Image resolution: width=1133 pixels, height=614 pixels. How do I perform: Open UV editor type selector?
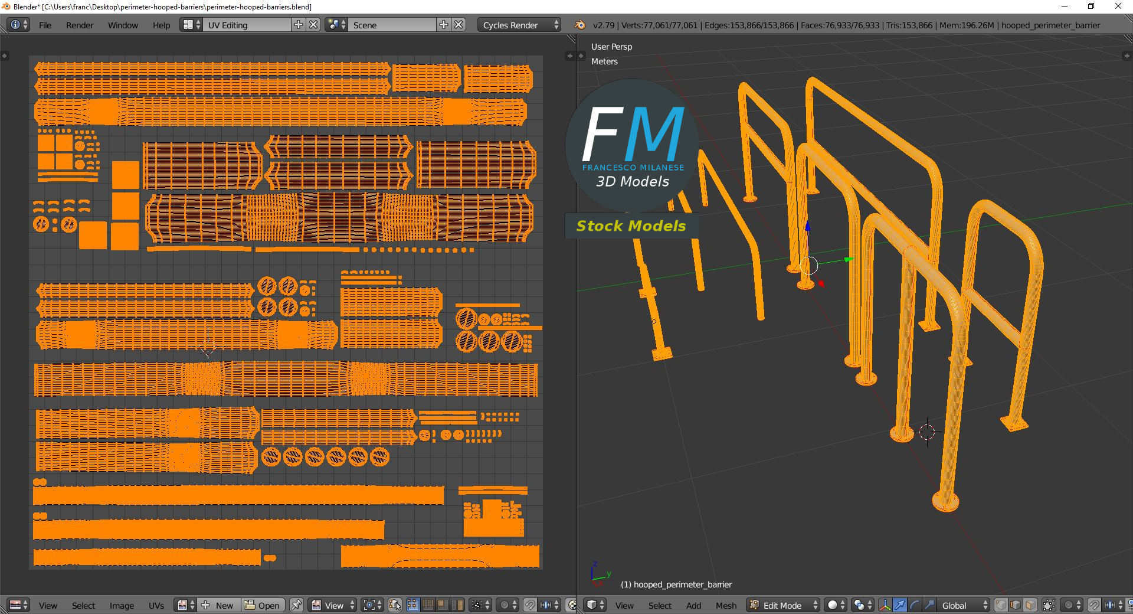click(x=18, y=605)
